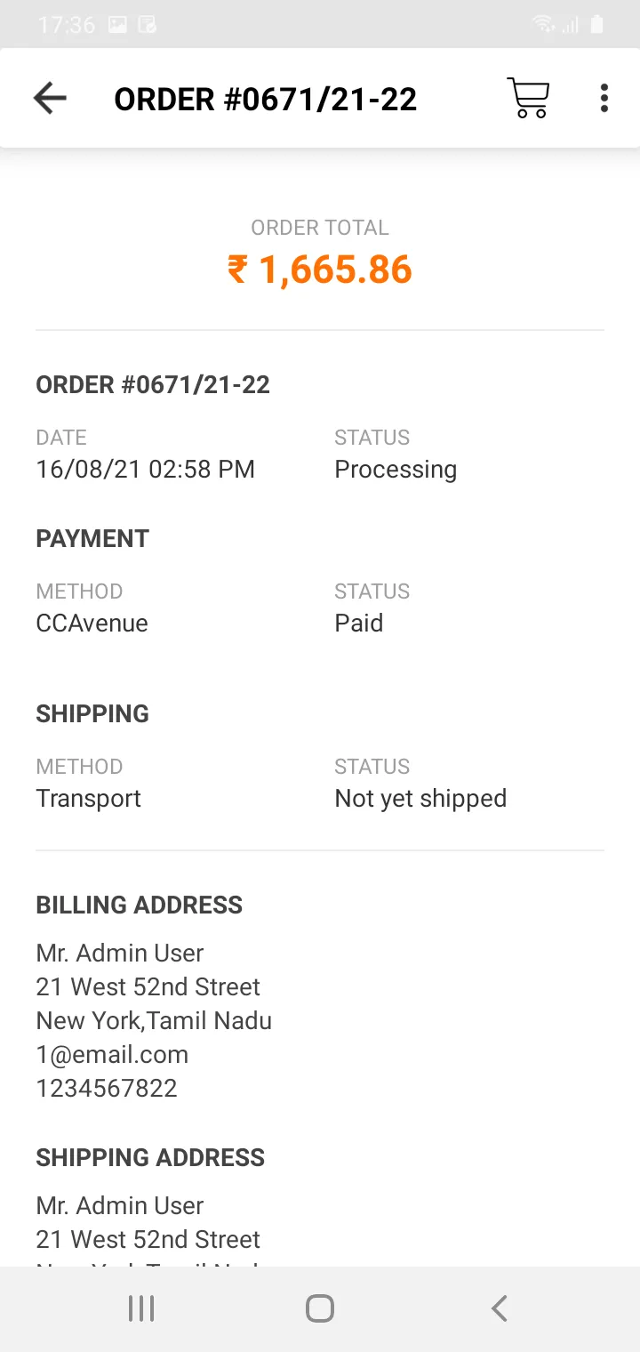Tap the Wi-Fi signal status icon

pos(543,25)
